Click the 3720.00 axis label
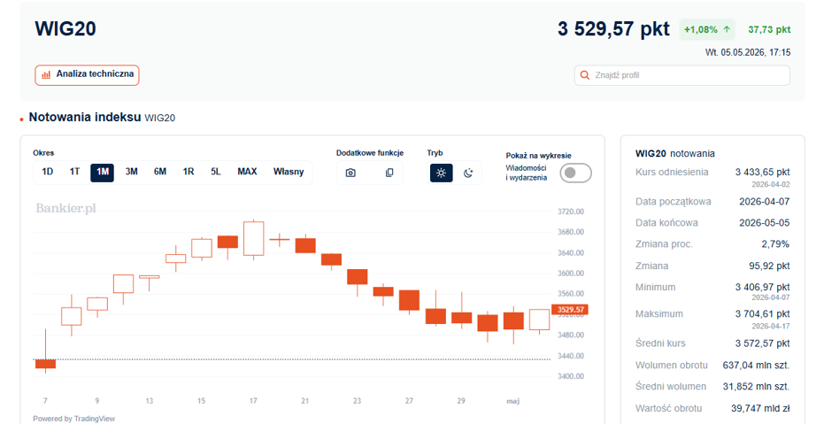 click(x=570, y=212)
